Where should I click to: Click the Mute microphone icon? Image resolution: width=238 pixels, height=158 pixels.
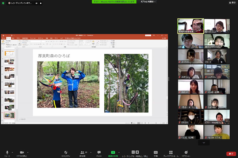click(x=7, y=152)
